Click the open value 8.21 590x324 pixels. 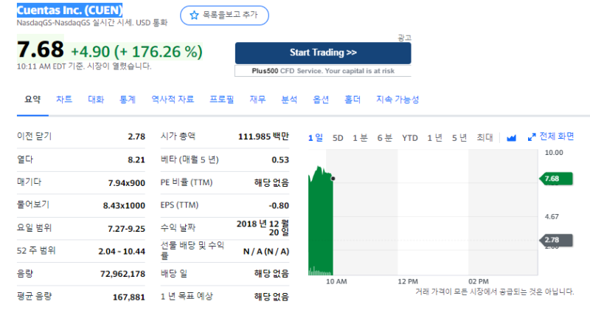tap(136, 160)
